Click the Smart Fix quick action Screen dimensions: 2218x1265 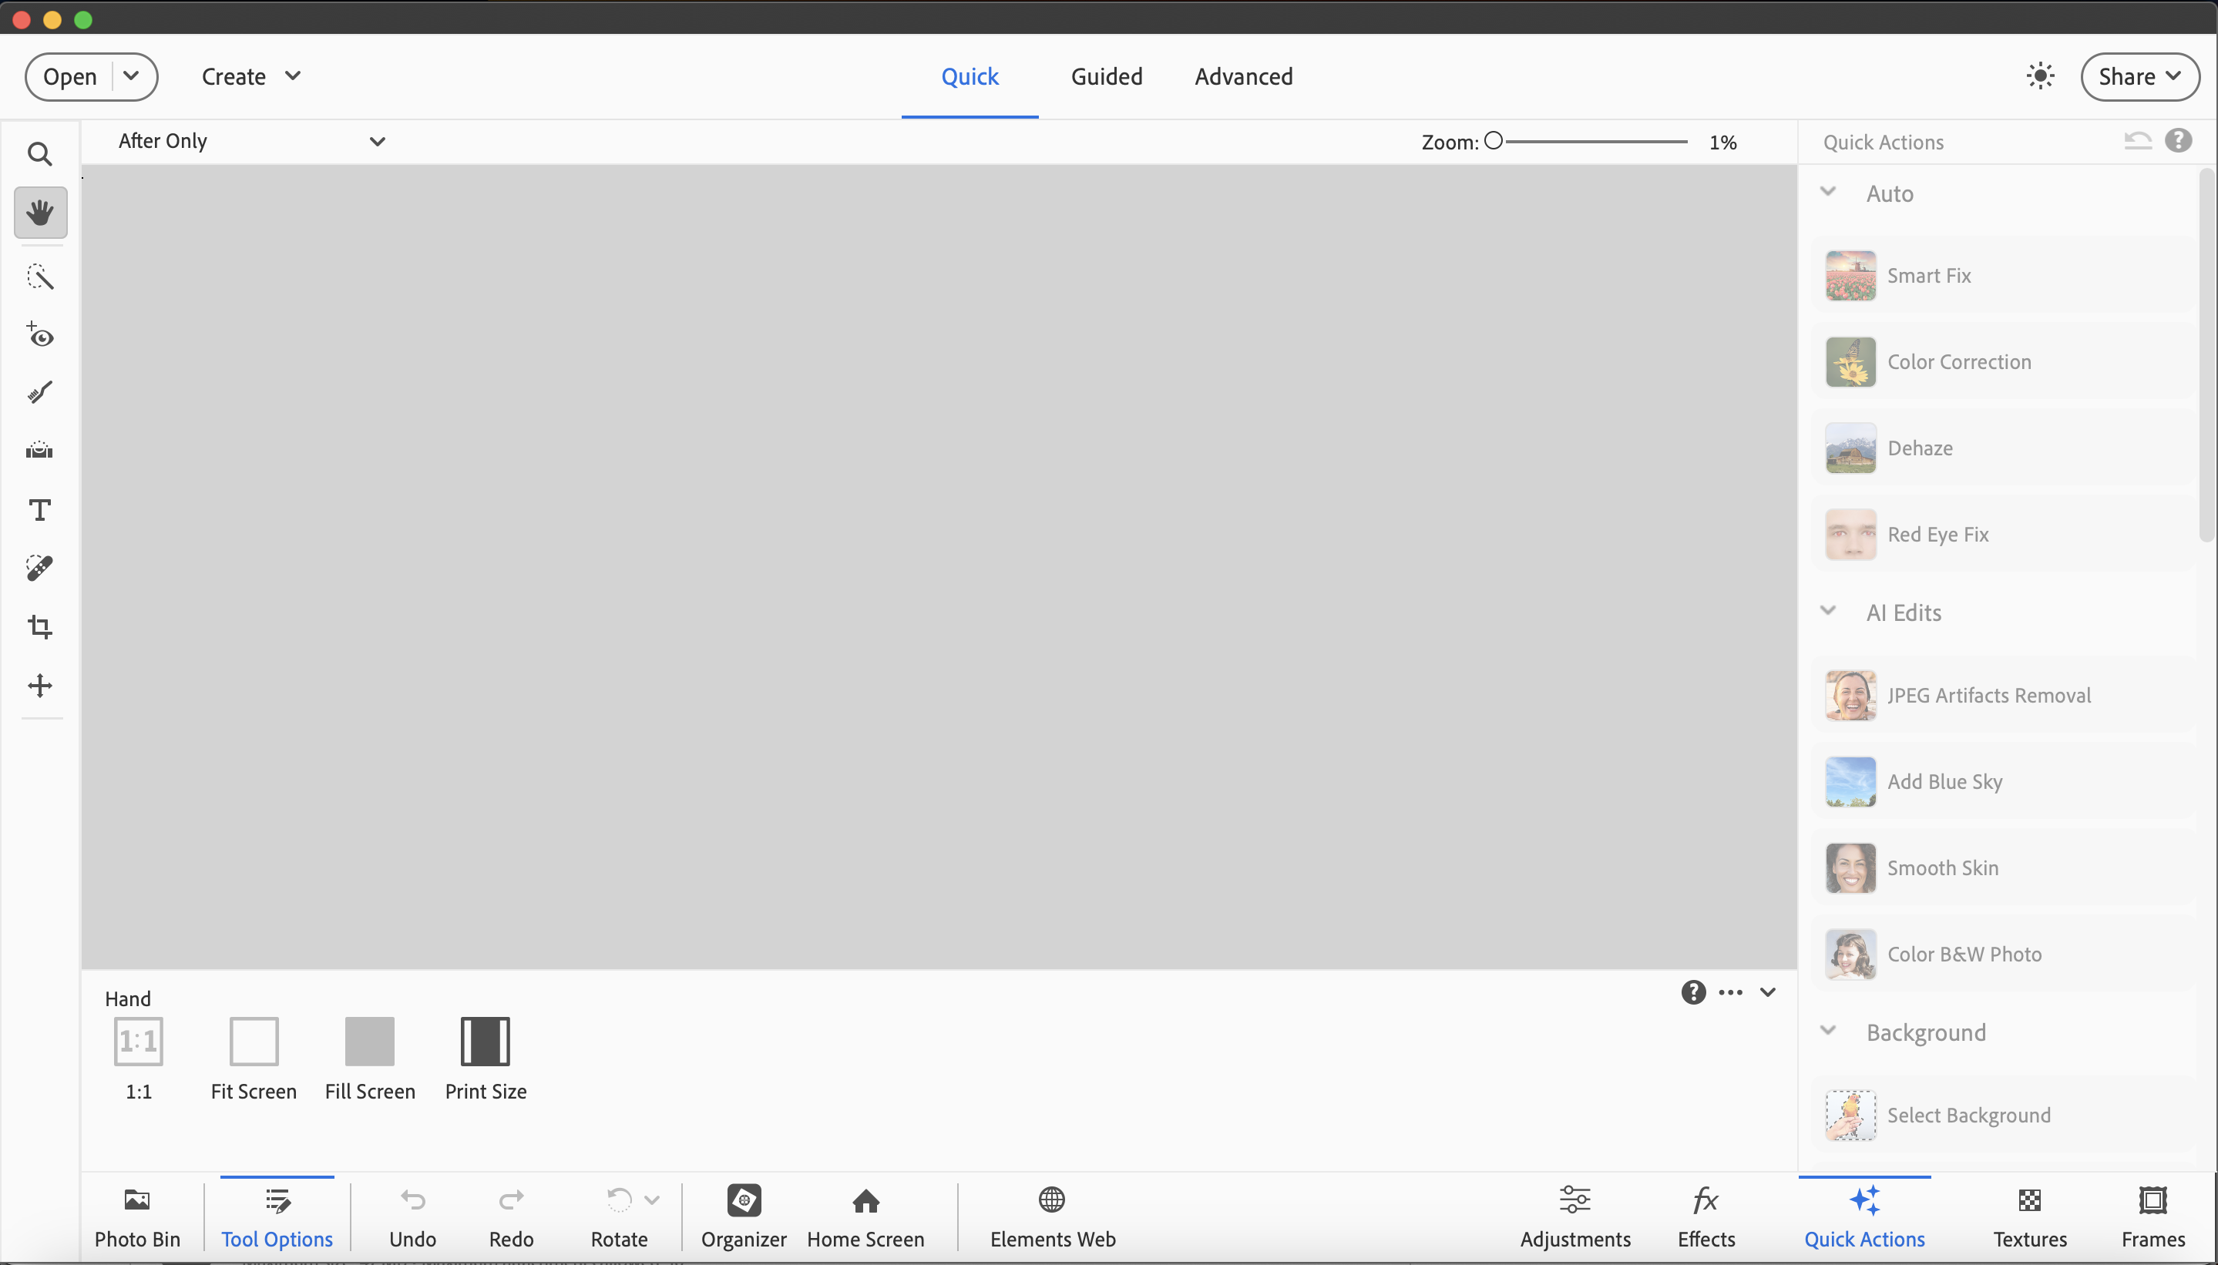tap(1927, 274)
